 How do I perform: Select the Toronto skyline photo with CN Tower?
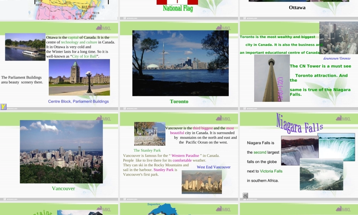pyautogui.click(x=180, y=63)
